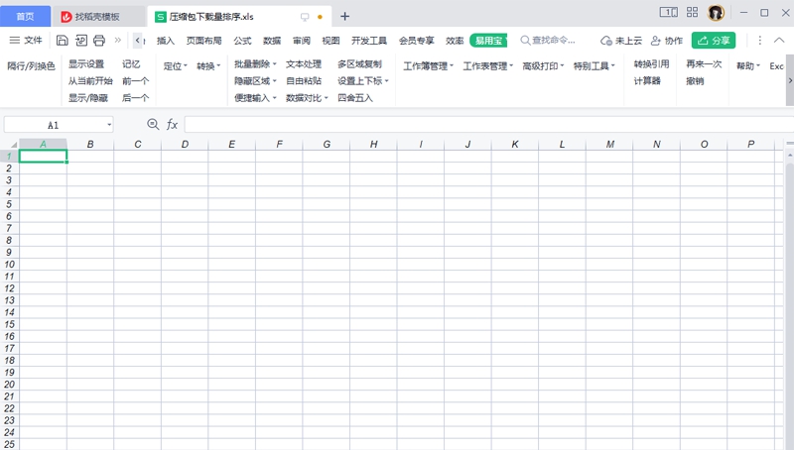This screenshot has width=794, height=450.
Task: Expand the 便捷输入 dropdown
Action: [x=255, y=97]
